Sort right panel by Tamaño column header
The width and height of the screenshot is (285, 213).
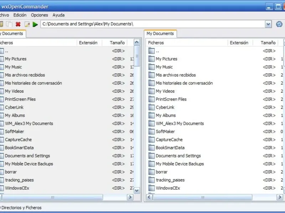[265, 43]
